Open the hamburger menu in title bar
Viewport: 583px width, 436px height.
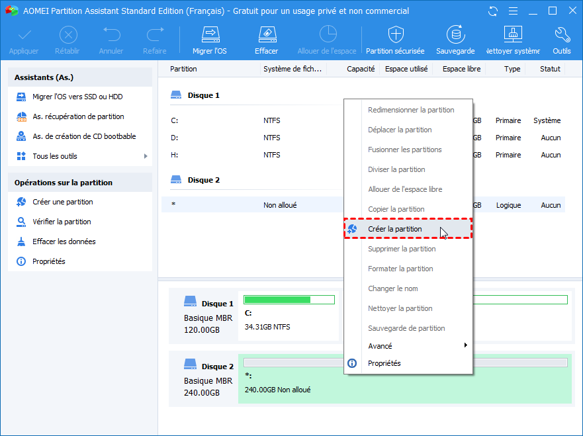[x=513, y=11]
